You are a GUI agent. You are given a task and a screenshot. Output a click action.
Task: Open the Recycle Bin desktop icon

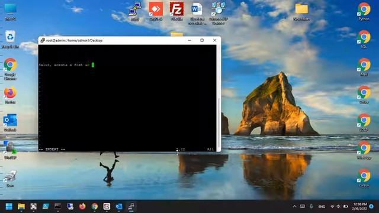[x=10, y=39]
